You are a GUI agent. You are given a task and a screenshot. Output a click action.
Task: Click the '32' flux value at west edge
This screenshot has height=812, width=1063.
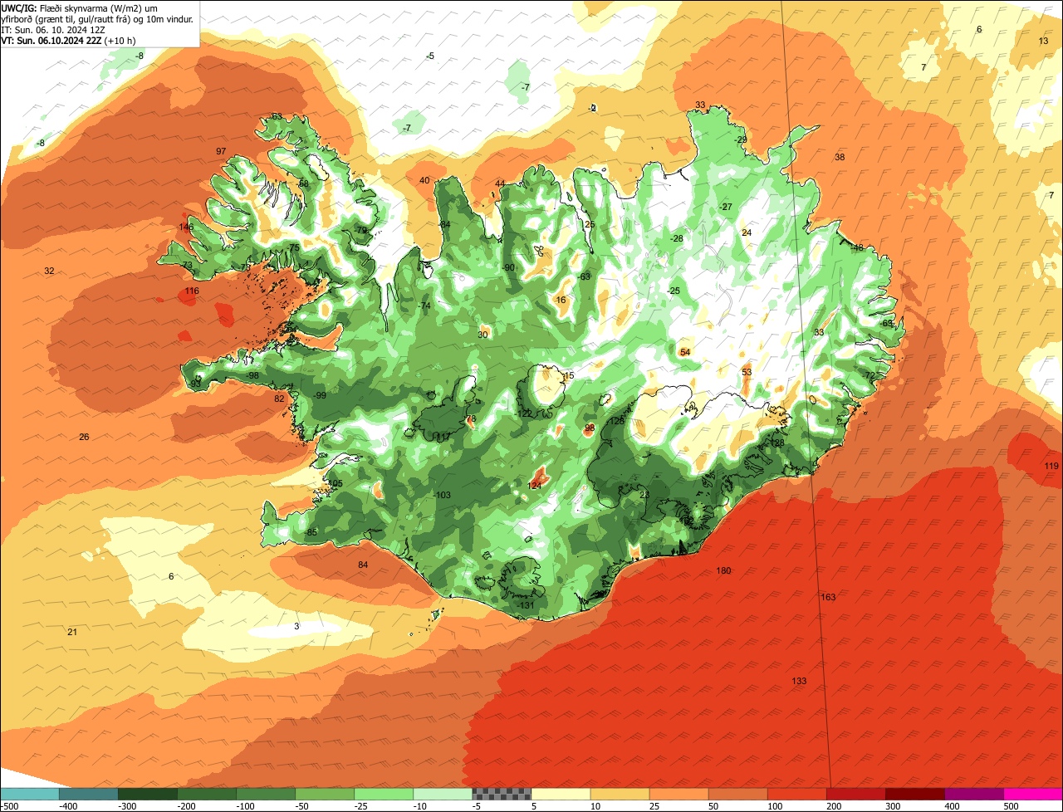tap(49, 271)
